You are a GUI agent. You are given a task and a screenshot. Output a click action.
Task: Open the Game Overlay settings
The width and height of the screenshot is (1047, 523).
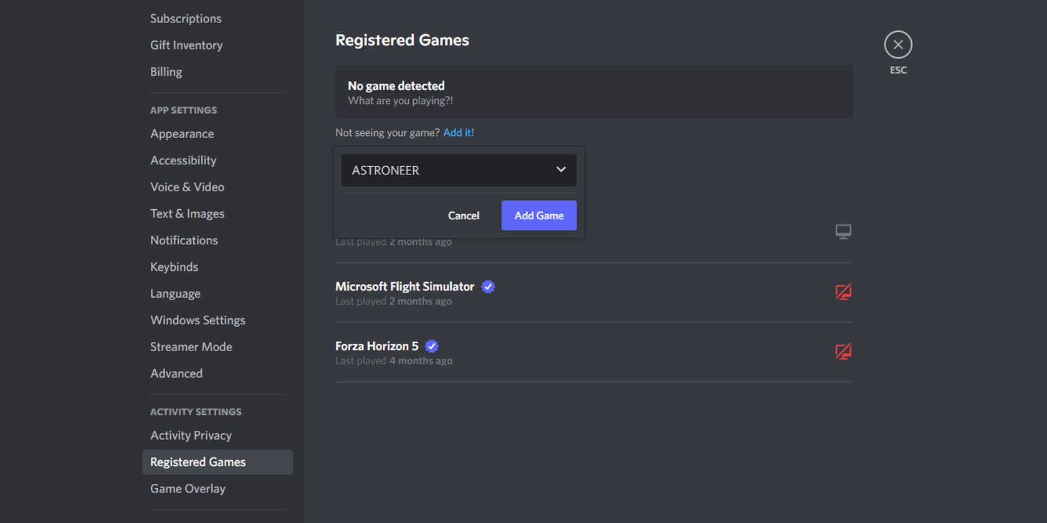click(188, 489)
